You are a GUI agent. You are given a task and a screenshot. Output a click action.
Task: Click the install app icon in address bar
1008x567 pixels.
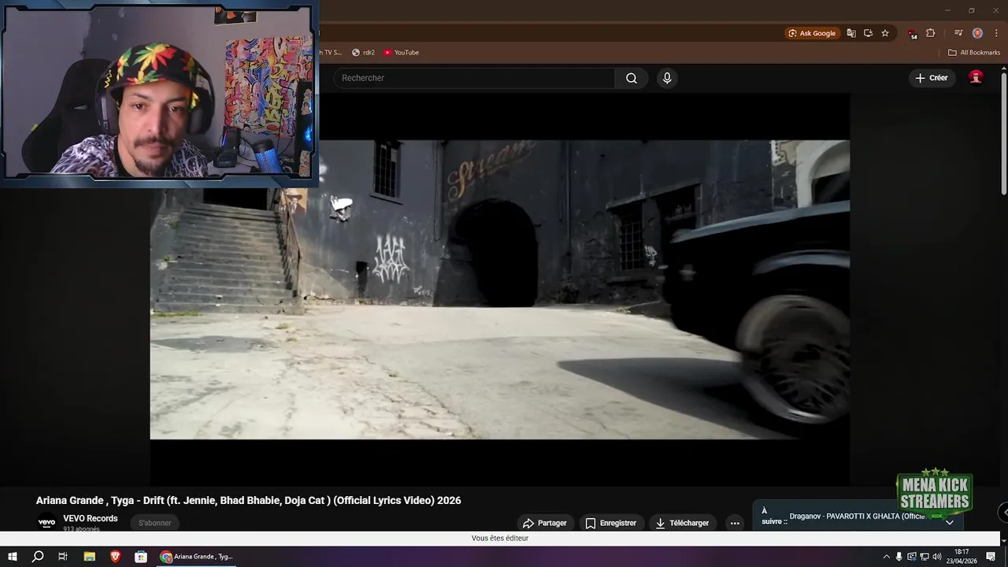click(868, 33)
